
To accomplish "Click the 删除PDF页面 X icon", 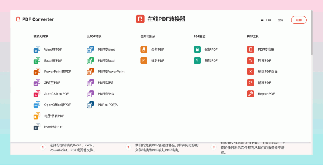I will tap(251, 72).
